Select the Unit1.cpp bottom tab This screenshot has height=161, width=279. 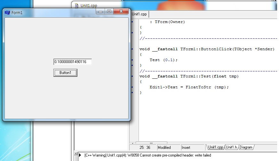click(215, 147)
